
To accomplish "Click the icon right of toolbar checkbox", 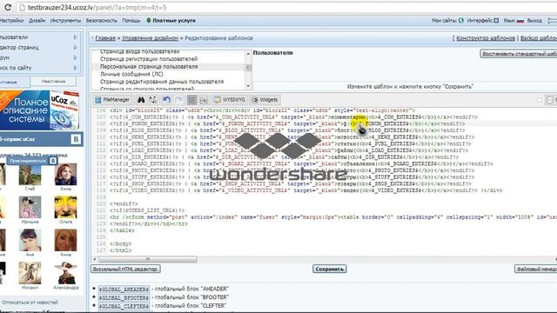I will click(x=550, y=100).
